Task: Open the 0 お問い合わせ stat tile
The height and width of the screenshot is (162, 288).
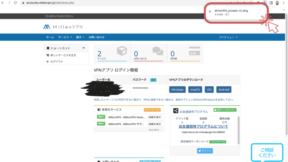Action: 148,54
